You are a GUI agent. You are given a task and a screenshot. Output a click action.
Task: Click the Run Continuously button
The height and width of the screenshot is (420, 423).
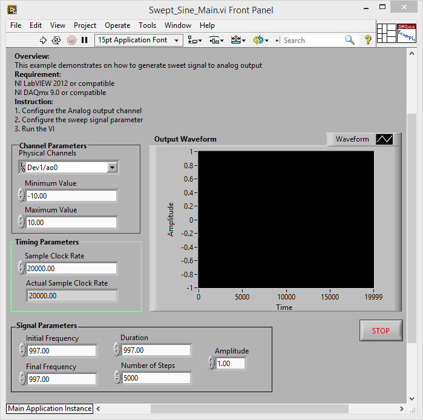pyautogui.click(x=56, y=41)
